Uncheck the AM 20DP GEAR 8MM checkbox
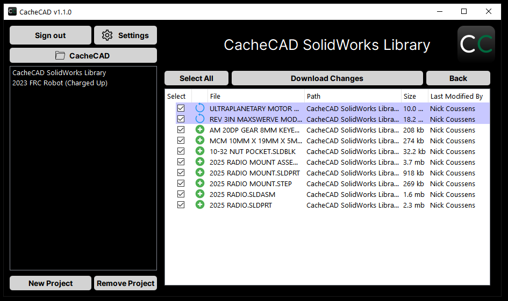The image size is (508, 301). (181, 130)
